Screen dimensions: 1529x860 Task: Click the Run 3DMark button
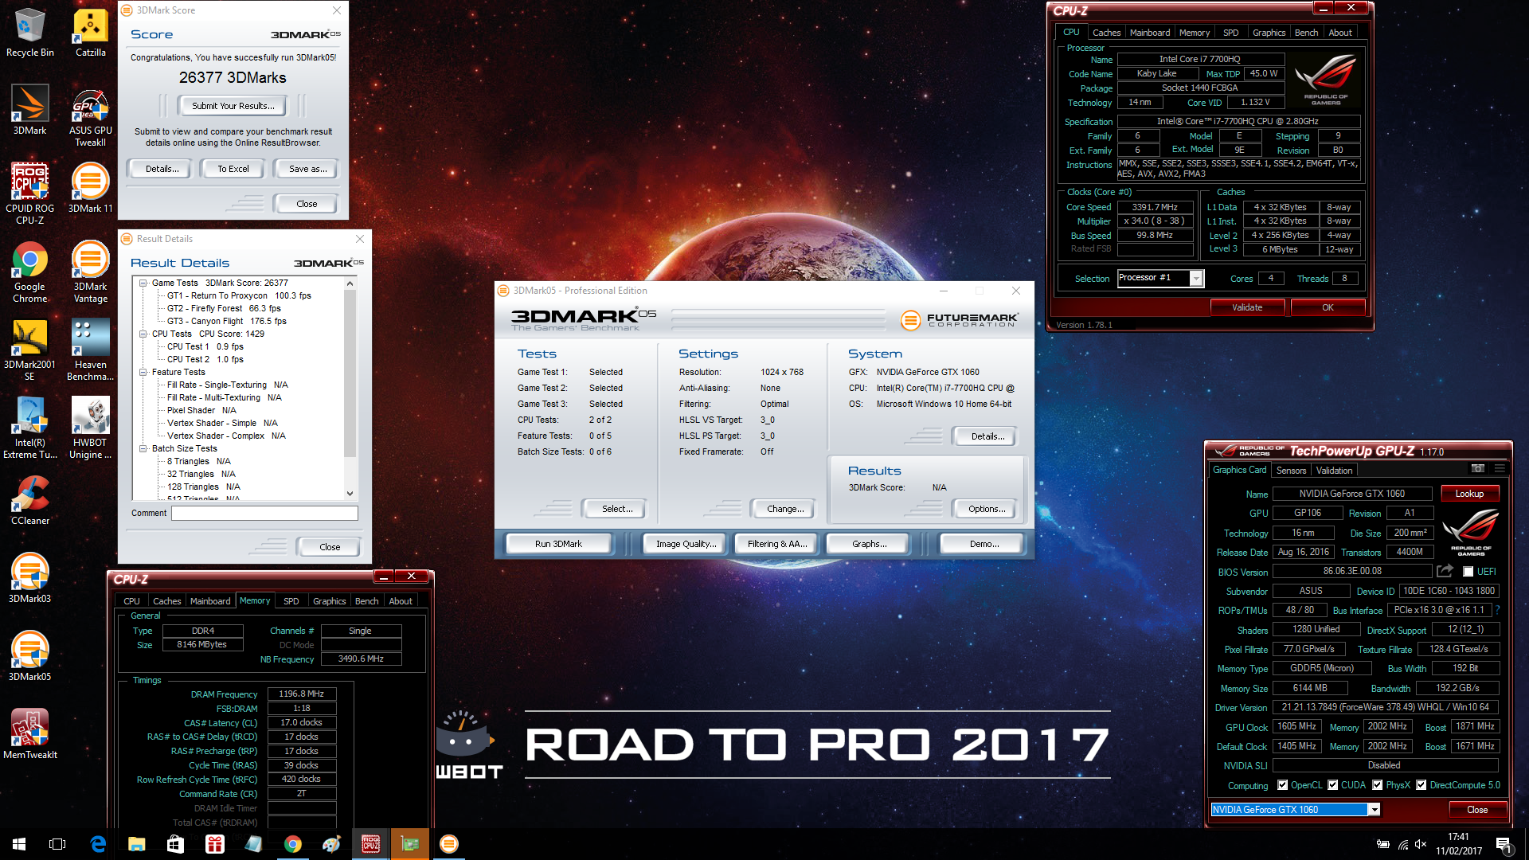(x=558, y=544)
